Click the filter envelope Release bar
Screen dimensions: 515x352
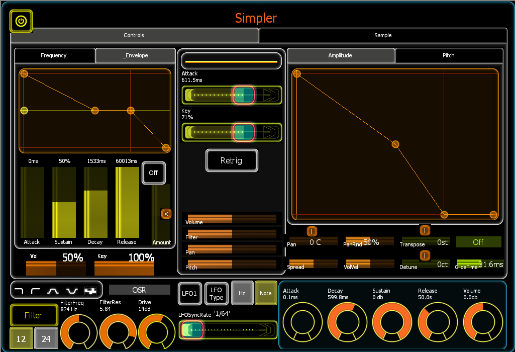point(127,203)
